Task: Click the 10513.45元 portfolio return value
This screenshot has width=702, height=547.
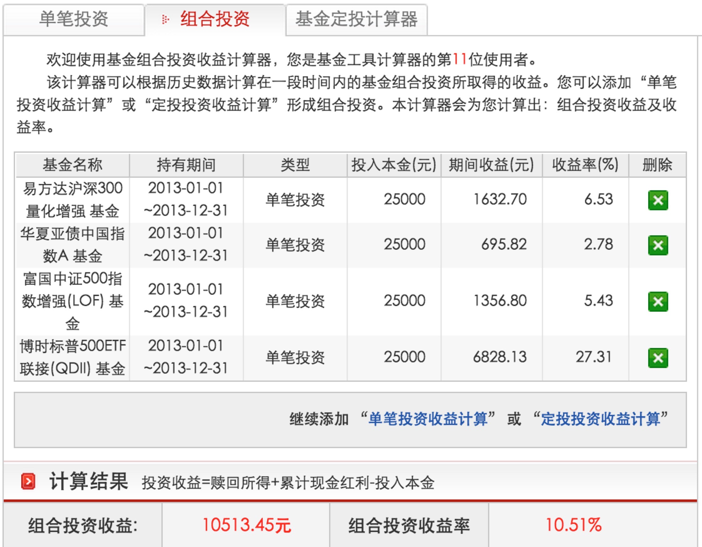Action: (x=246, y=525)
